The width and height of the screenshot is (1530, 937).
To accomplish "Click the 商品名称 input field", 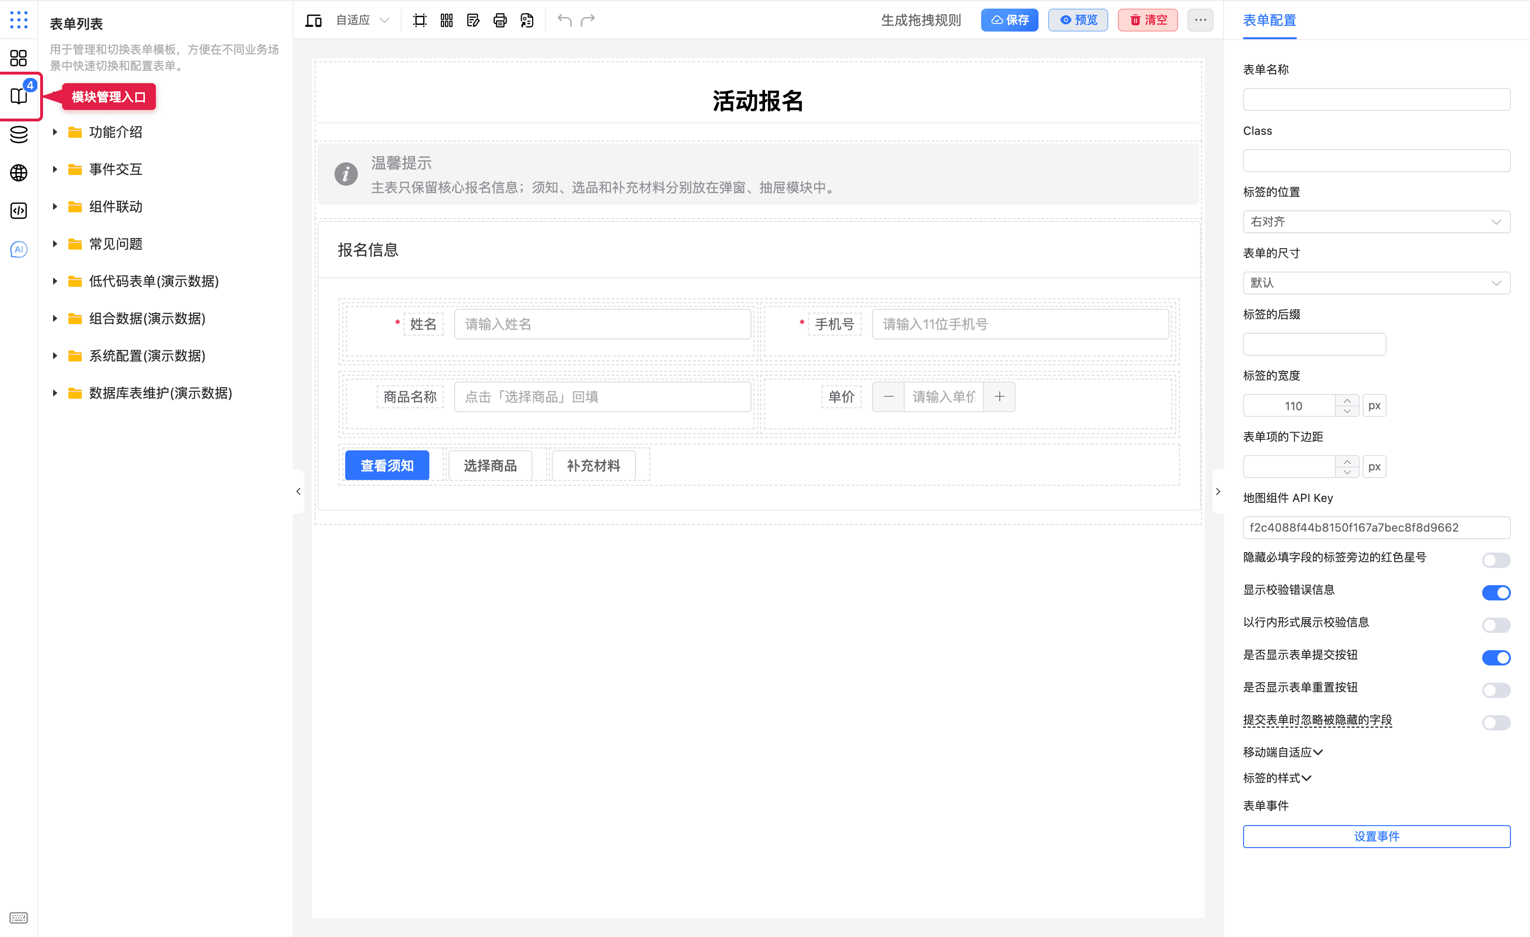I will pos(602,397).
